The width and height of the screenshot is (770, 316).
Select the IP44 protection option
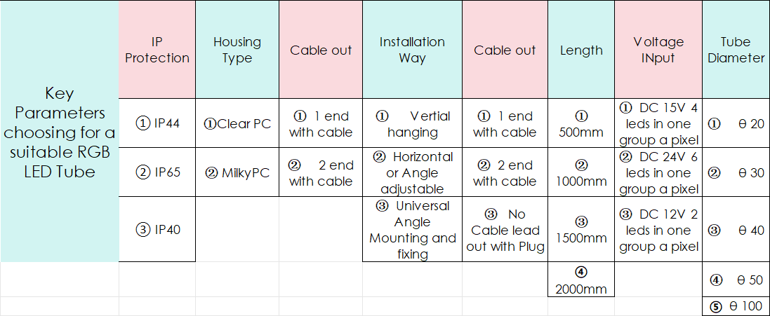157,123
